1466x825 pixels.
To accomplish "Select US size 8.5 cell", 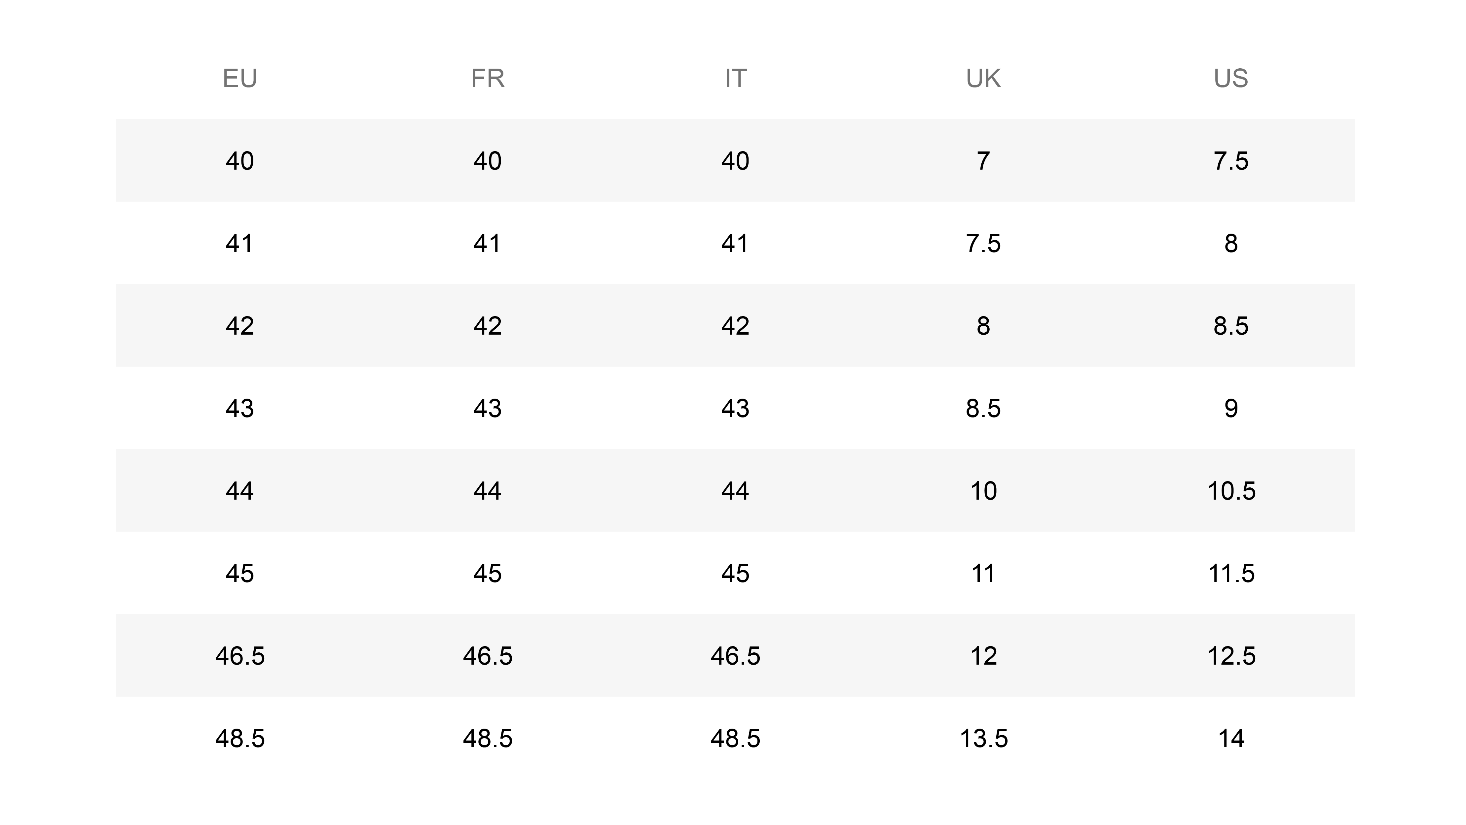I will (x=1230, y=326).
